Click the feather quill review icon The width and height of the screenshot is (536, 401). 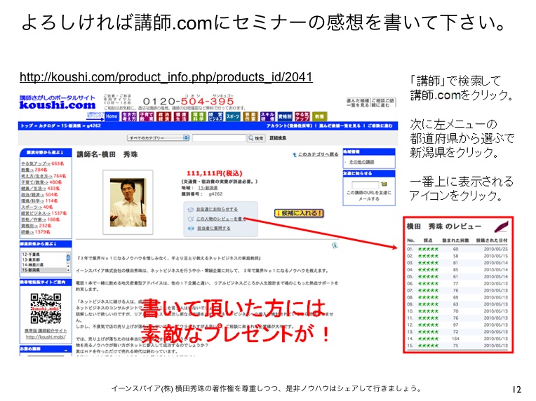(x=501, y=226)
